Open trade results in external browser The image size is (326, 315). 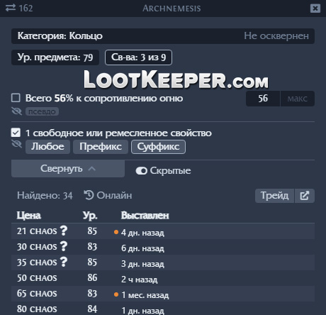click(x=305, y=196)
